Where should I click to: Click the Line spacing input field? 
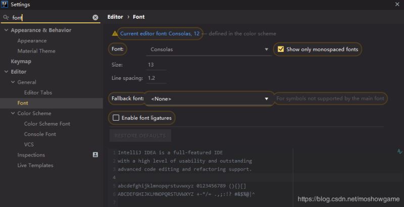[157, 78]
